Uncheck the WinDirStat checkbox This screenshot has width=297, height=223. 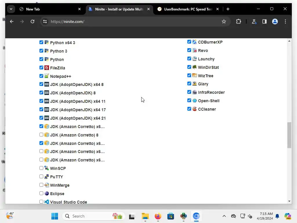click(x=189, y=67)
